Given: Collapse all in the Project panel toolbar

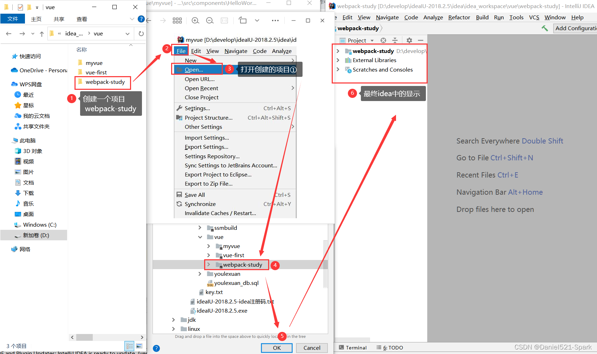Looking at the screenshot, I should click(395, 40).
